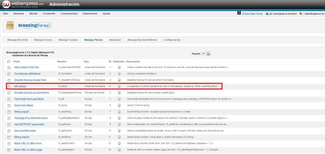Open the Init Library piece link
This screenshot has height=154, width=325.
click(x=20, y=86)
